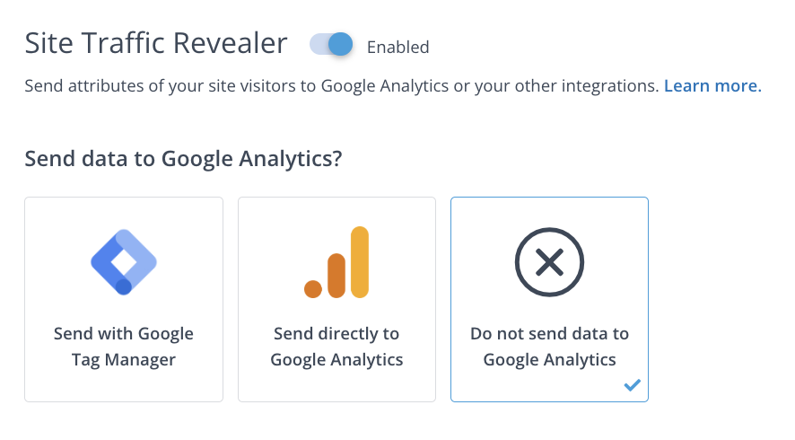Choose "Send directly to Google Analytics" option
This screenshot has width=795, height=440.
(336, 299)
